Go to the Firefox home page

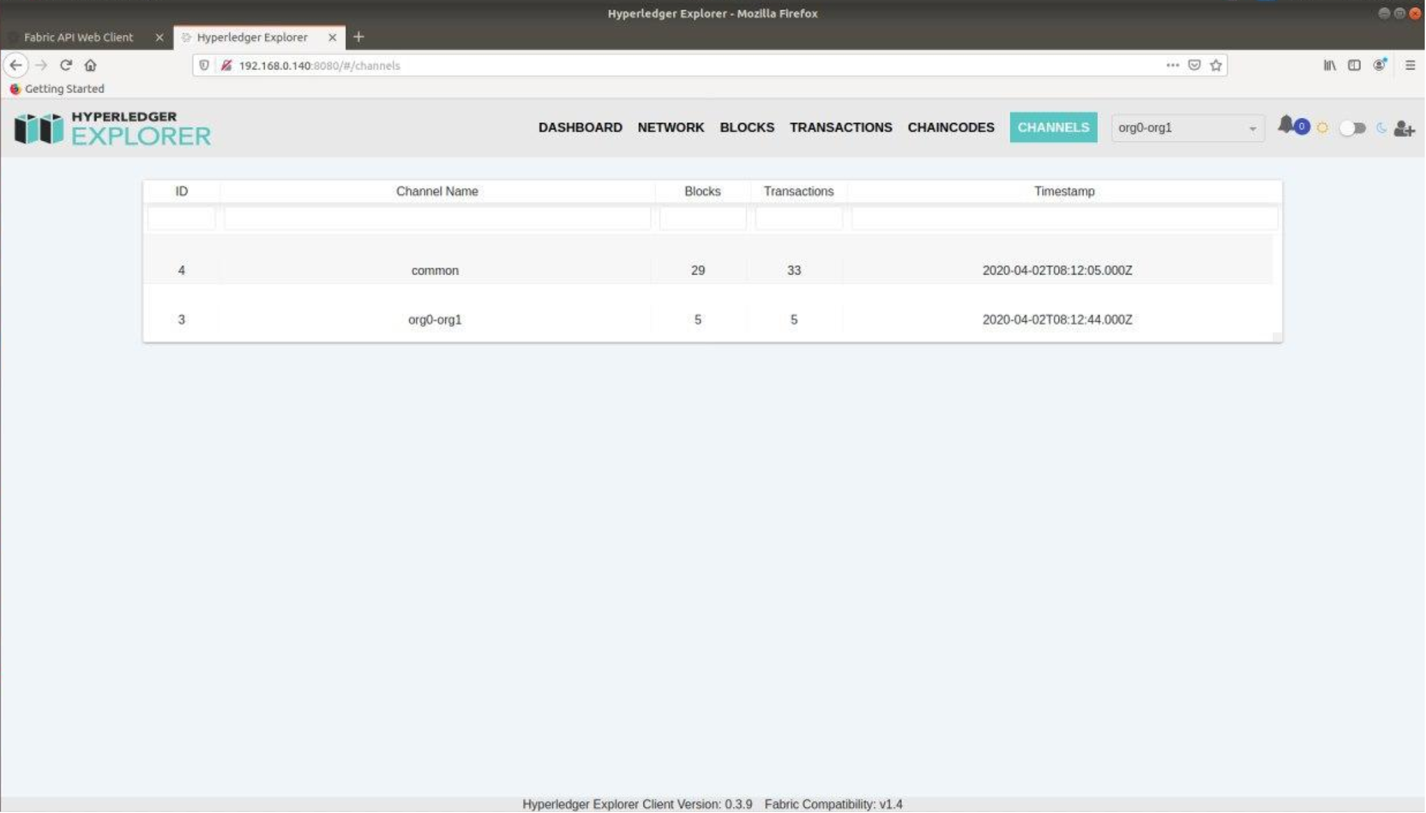click(91, 65)
